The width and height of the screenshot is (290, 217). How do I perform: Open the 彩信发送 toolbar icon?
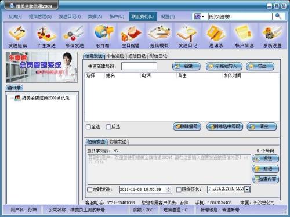[74, 36]
